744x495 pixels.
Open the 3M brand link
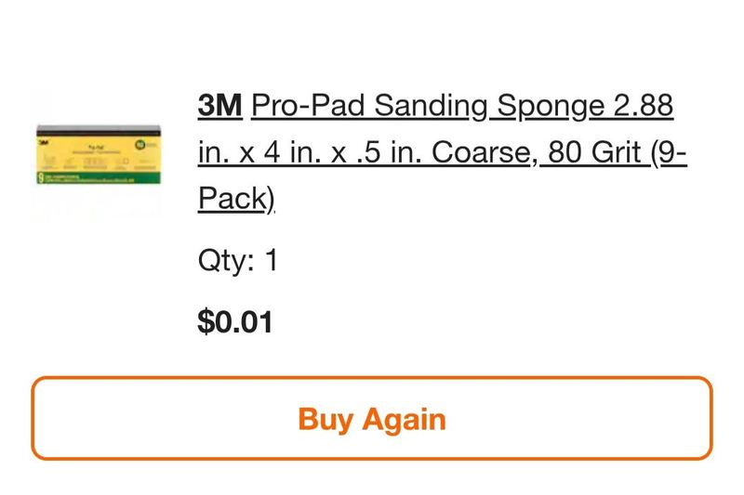(219, 105)
